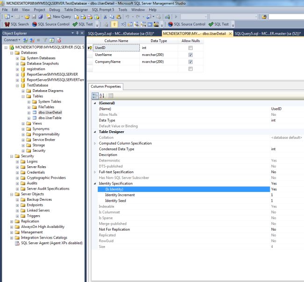Expand Computed Column Specification property
This screenshot has height=282, width=304.
(x=95, y=143)
